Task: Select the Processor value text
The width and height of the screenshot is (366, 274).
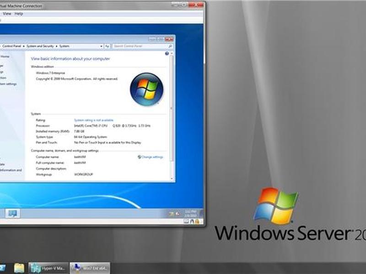Action: point(112,126)
